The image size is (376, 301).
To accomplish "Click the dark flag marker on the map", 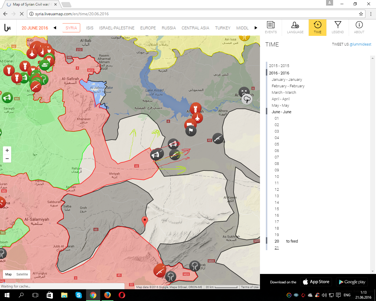I will pyautogui.click(x=191, y=131).
